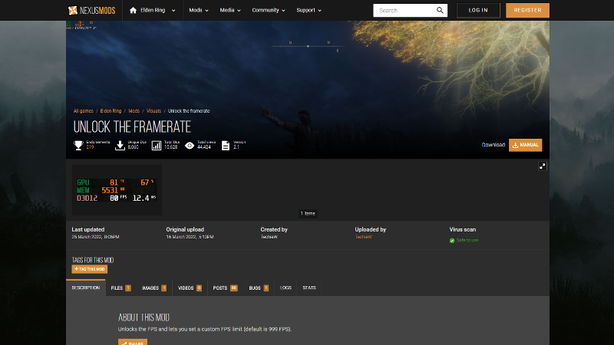This screenshot has width=614, height=345.
Task: Click the Total views count value
Action: coord(204,147)
